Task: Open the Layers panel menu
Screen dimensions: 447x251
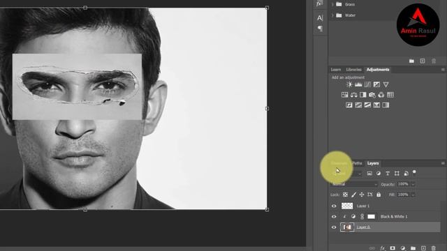Action: click(443, 163)
